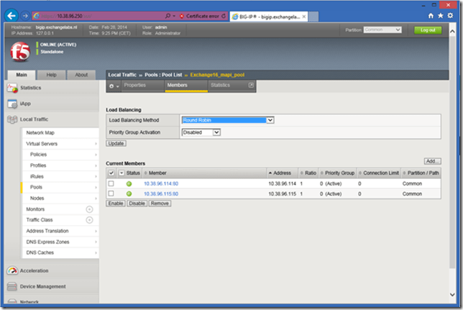Screen dimensions: 463x310
Task: Open the Load Balancing Method dropdown
Action: 227,120
